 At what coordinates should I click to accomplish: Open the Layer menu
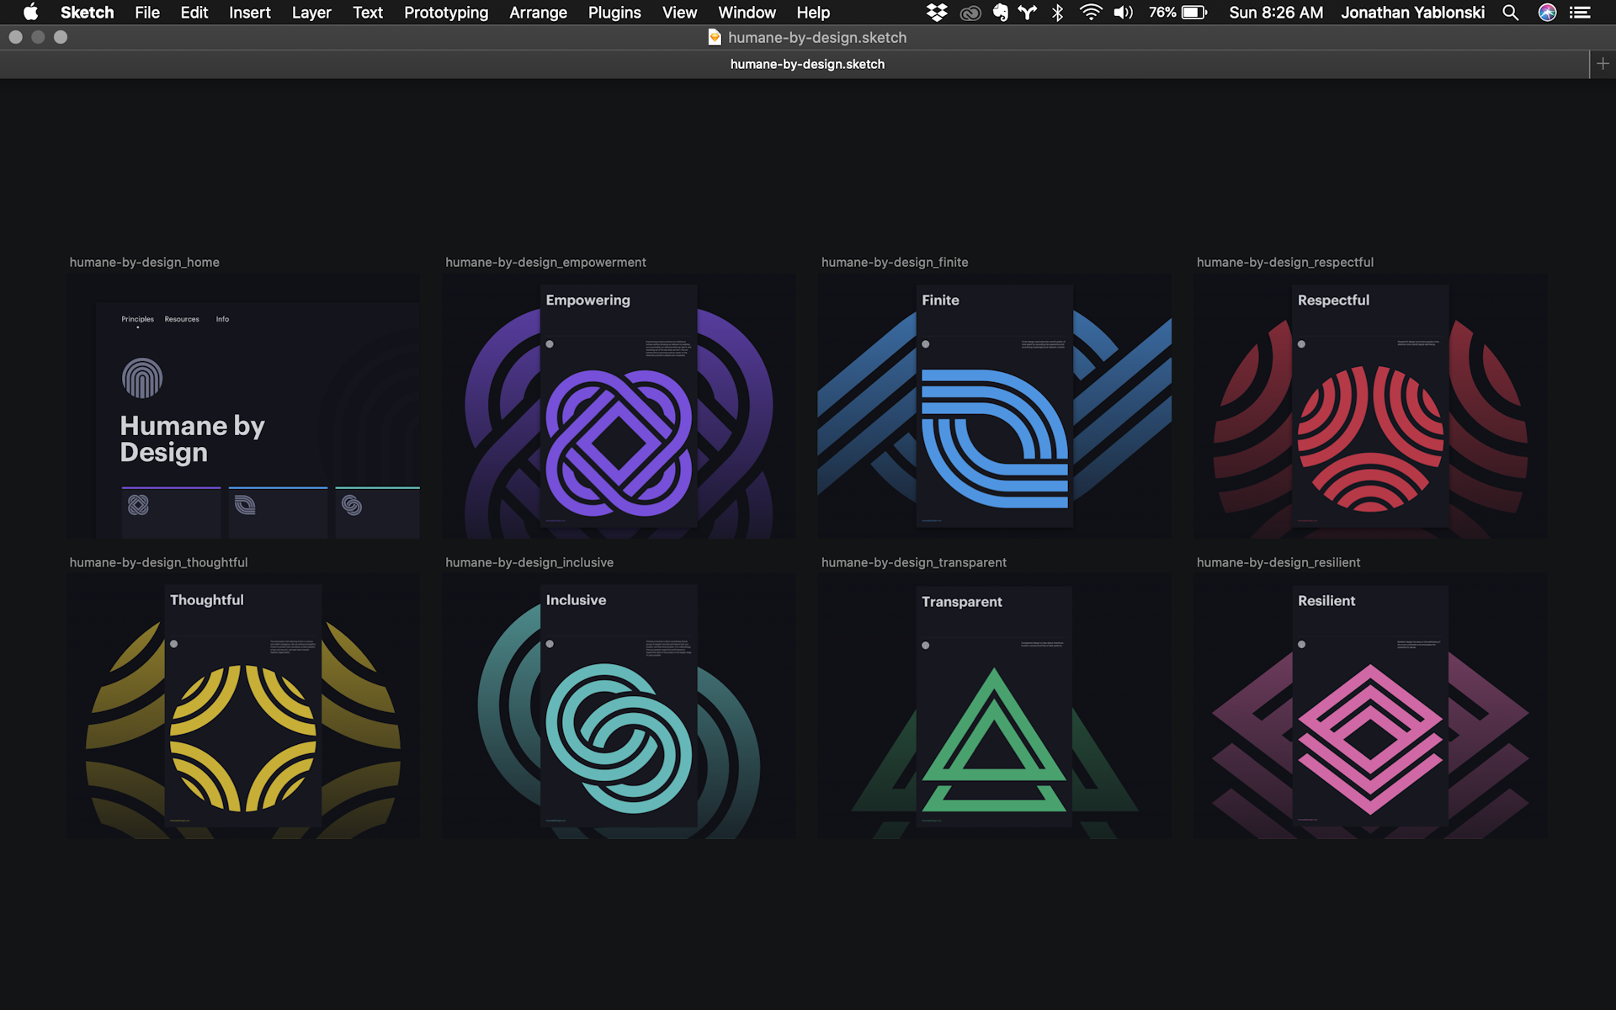(311, 13)
